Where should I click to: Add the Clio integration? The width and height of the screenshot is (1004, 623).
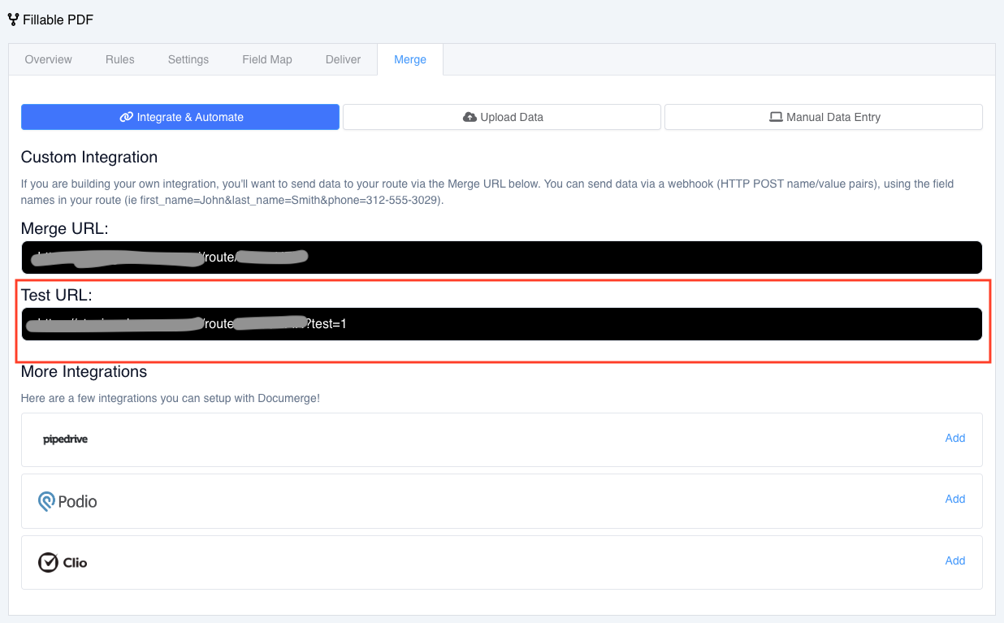tap(955, 560)
